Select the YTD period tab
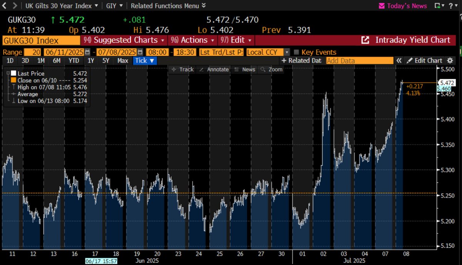Image resolution: width=462 pixels, height=265 pixels. [74, 60]
